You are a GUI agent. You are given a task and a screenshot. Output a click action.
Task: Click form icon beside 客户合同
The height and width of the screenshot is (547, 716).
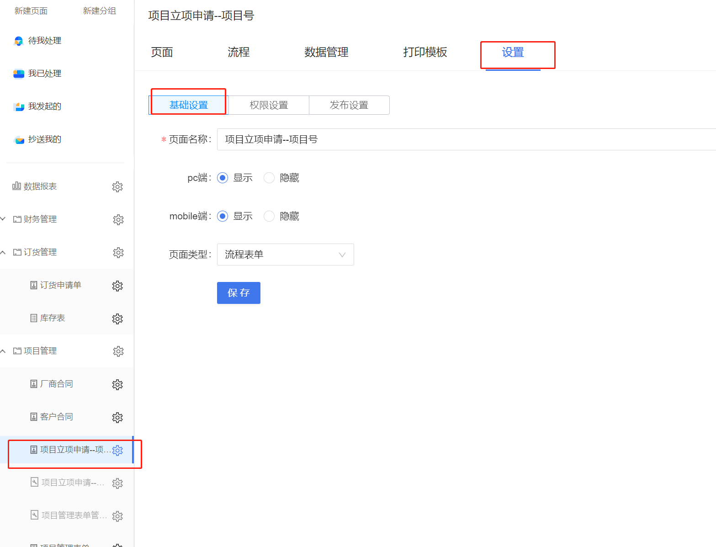[34, 417]
